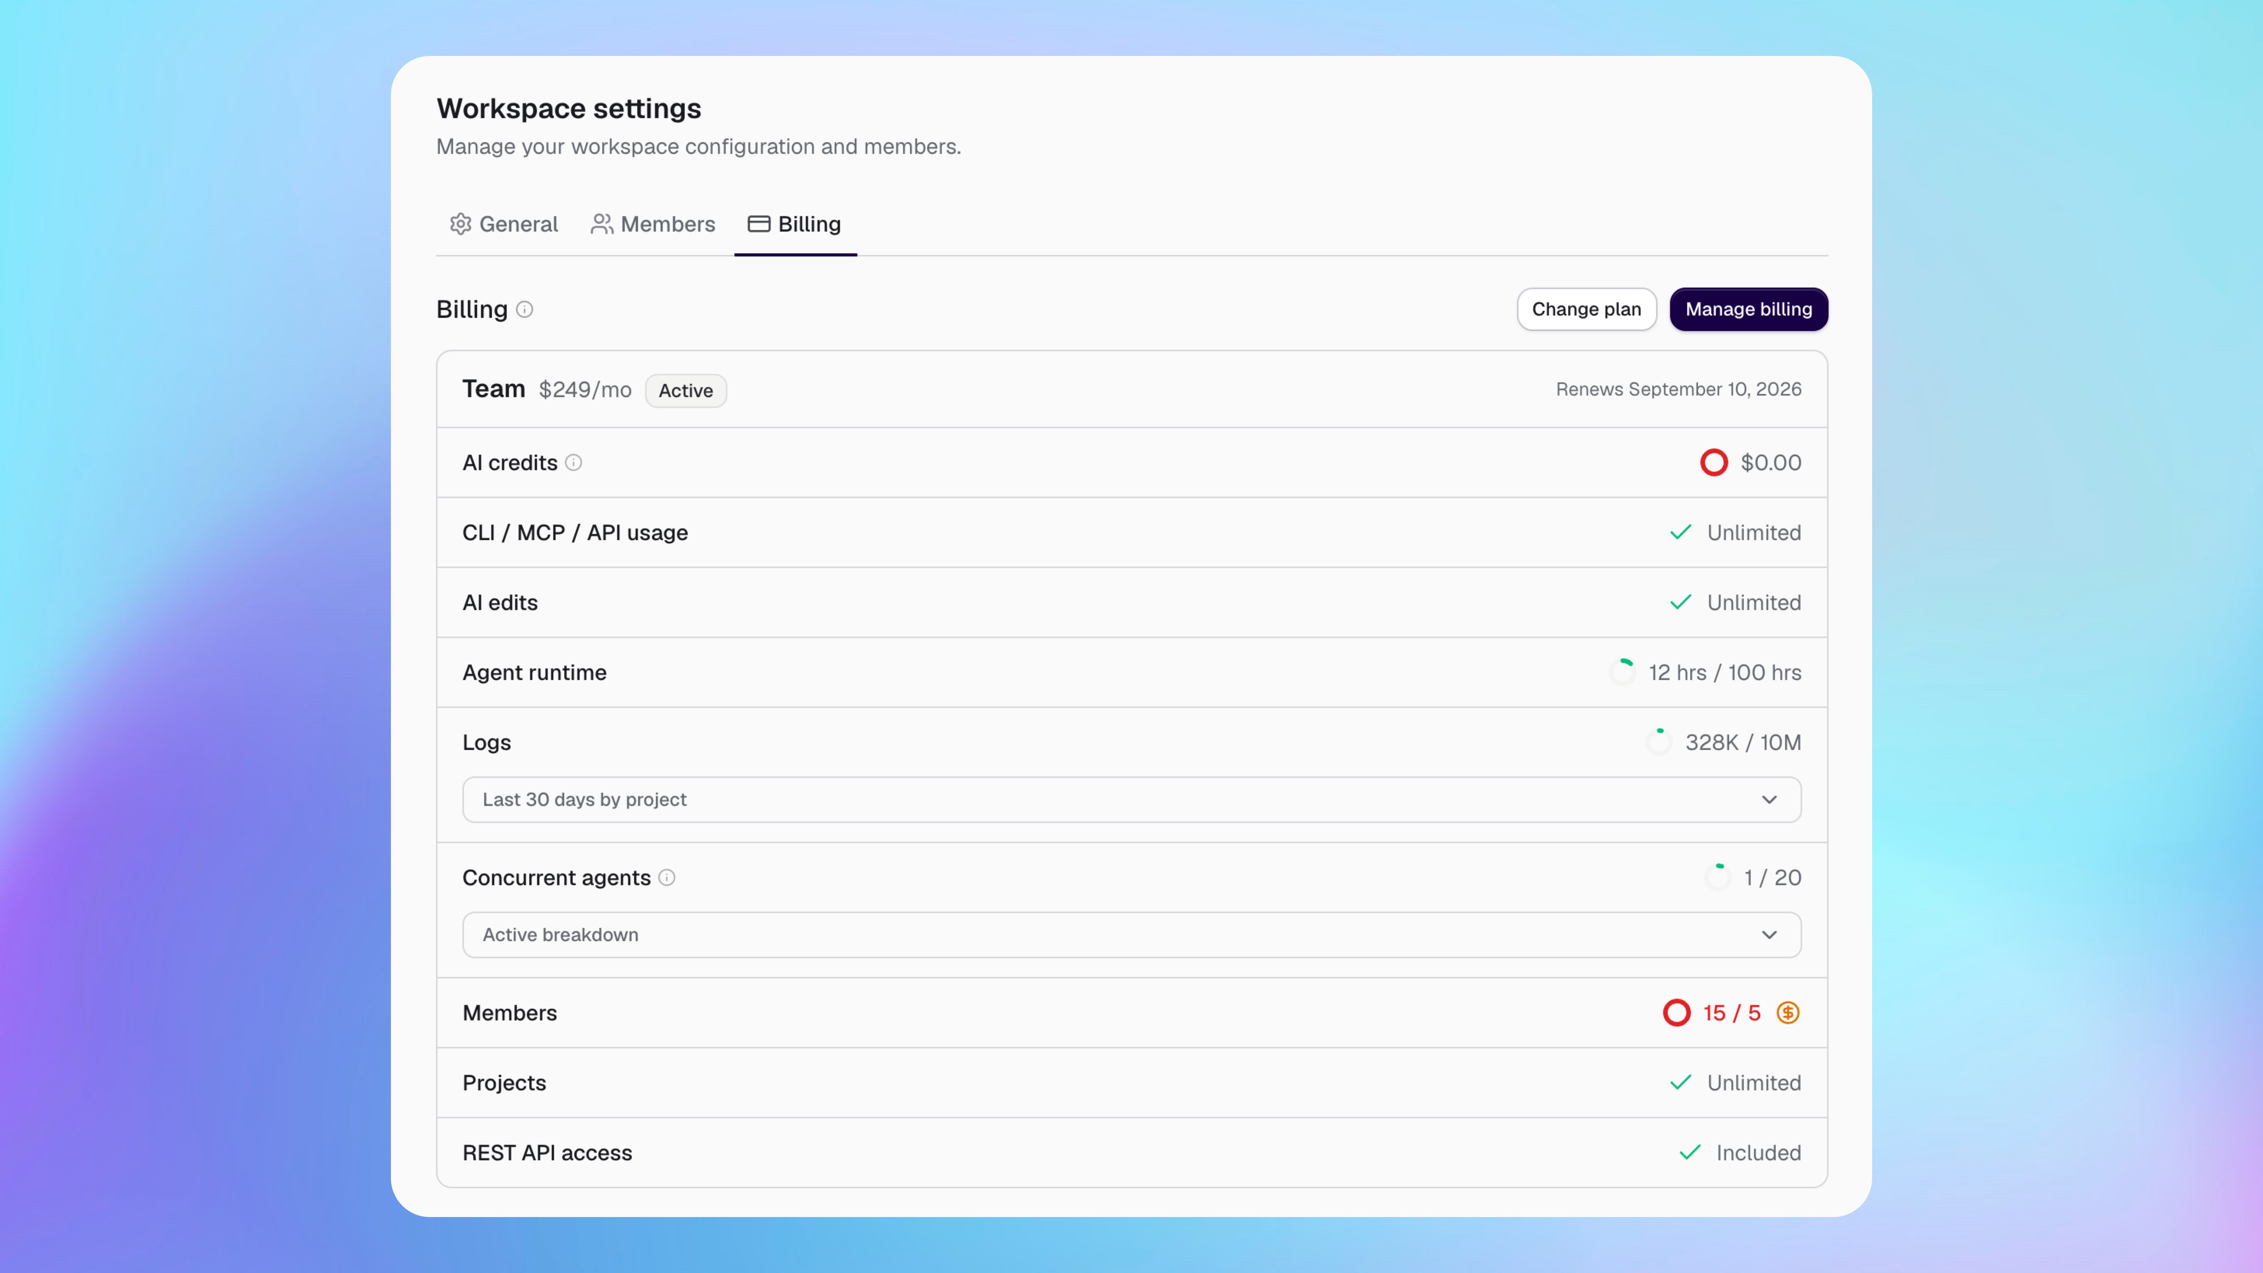The width and height of the screenshot is (2263, 1273).
Task: Click the info icon beside Concurrent agents
Action: coord(667,878)
